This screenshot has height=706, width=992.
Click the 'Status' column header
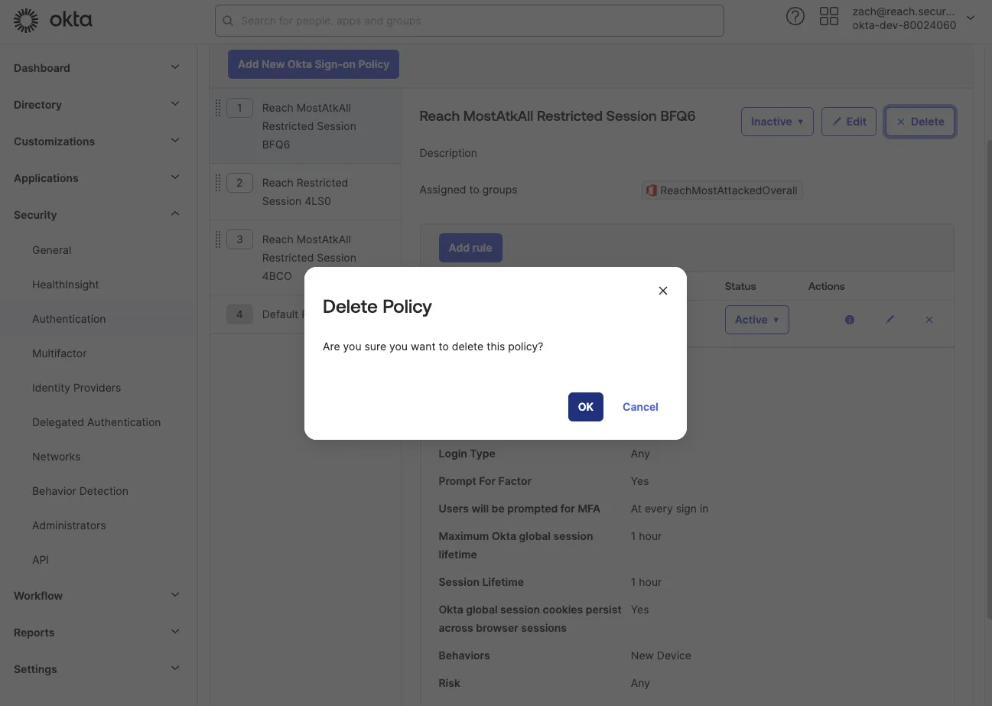740,286
